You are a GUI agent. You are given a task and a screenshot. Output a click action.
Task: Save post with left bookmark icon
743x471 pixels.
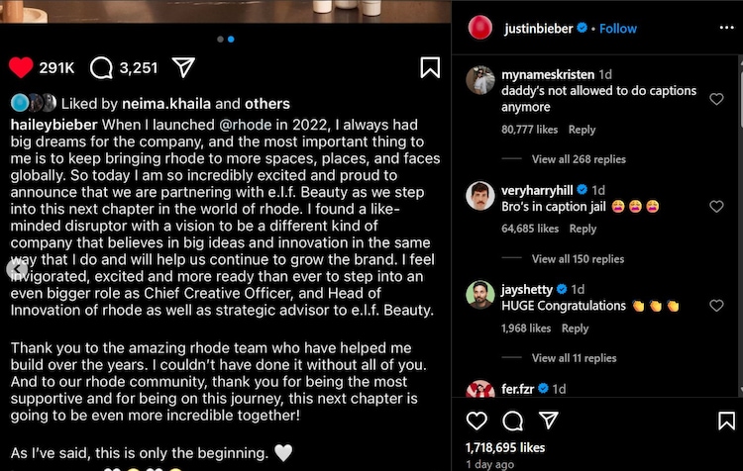(430, 67)
